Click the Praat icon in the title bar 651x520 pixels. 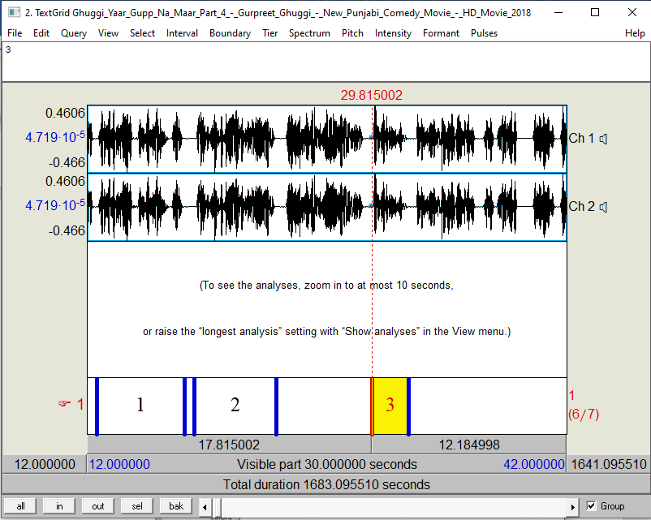[x=12, y=12]
